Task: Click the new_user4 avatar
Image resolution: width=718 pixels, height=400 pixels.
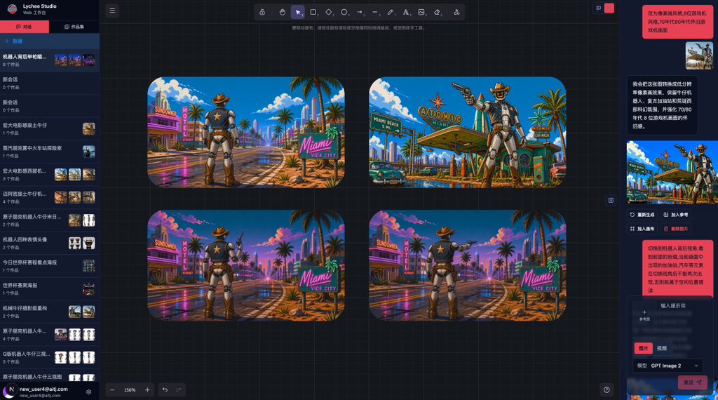Action: point(9,392)
